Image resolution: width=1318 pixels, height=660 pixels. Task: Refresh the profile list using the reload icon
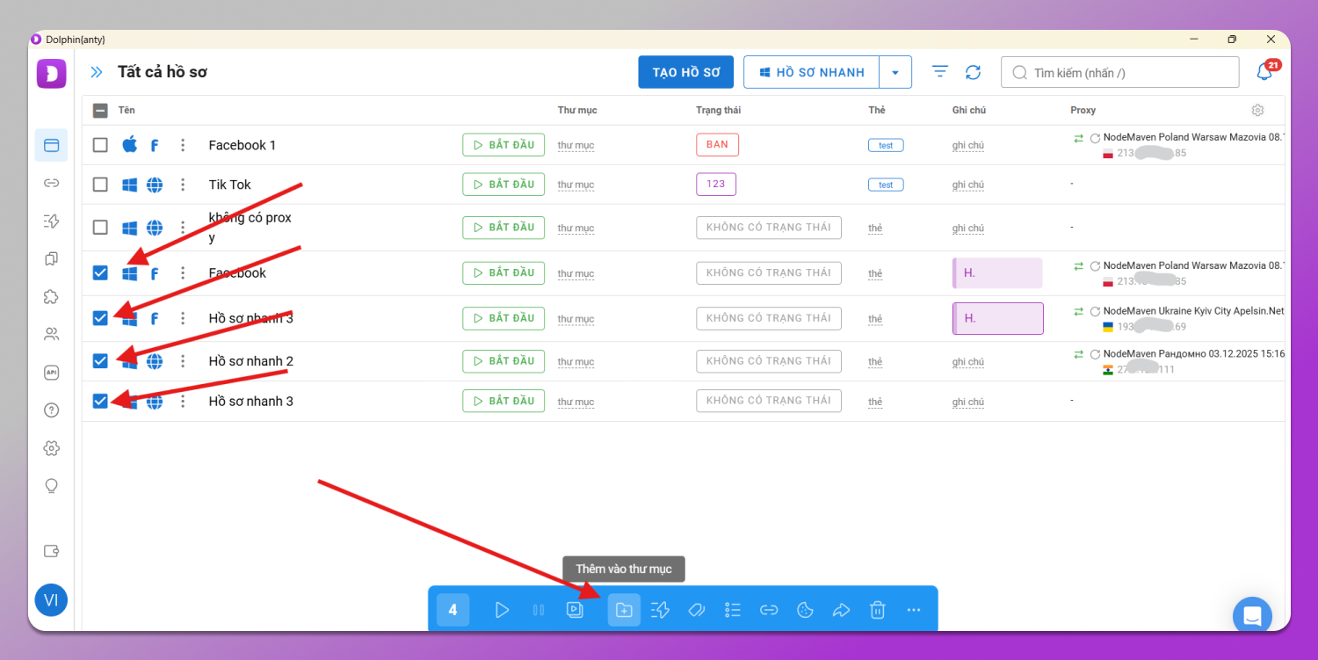(x=973, y=72)
